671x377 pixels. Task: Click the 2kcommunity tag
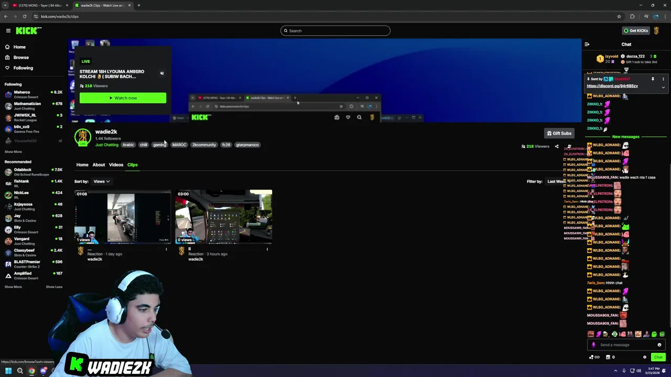click(x=204, y=145)
